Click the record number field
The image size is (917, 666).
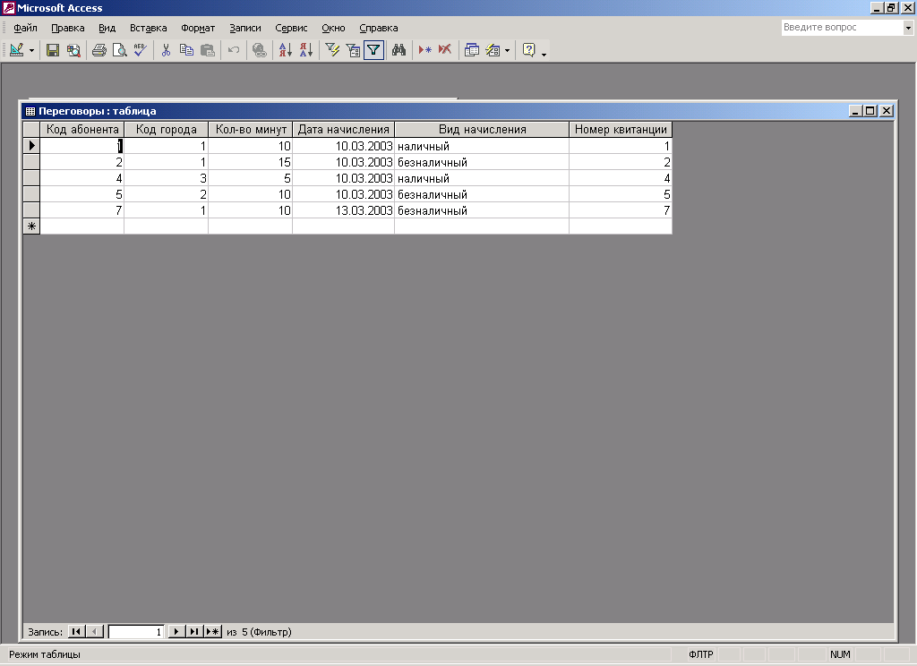pyautogui.click(x=136, y=631)
